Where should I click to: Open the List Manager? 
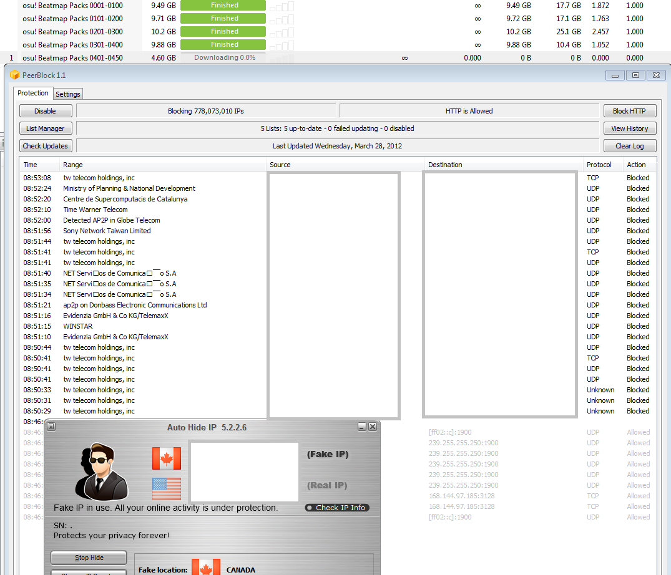click(x=46, y=128)
